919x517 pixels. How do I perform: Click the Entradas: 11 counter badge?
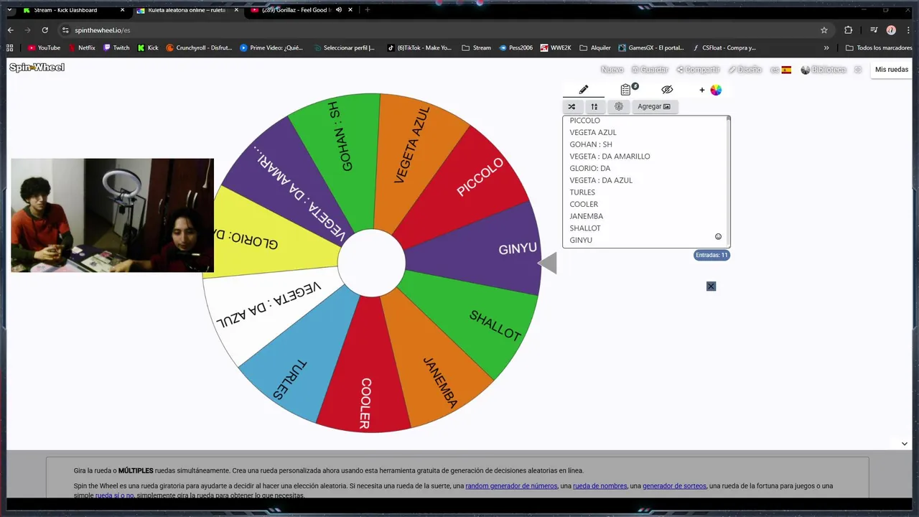(712, 255)
